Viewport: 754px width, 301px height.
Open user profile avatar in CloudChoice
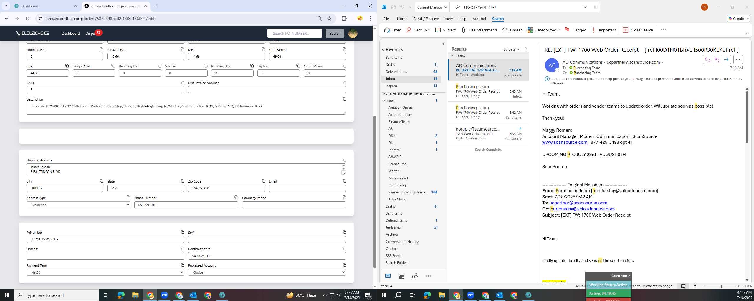click(x=353, y=33)
